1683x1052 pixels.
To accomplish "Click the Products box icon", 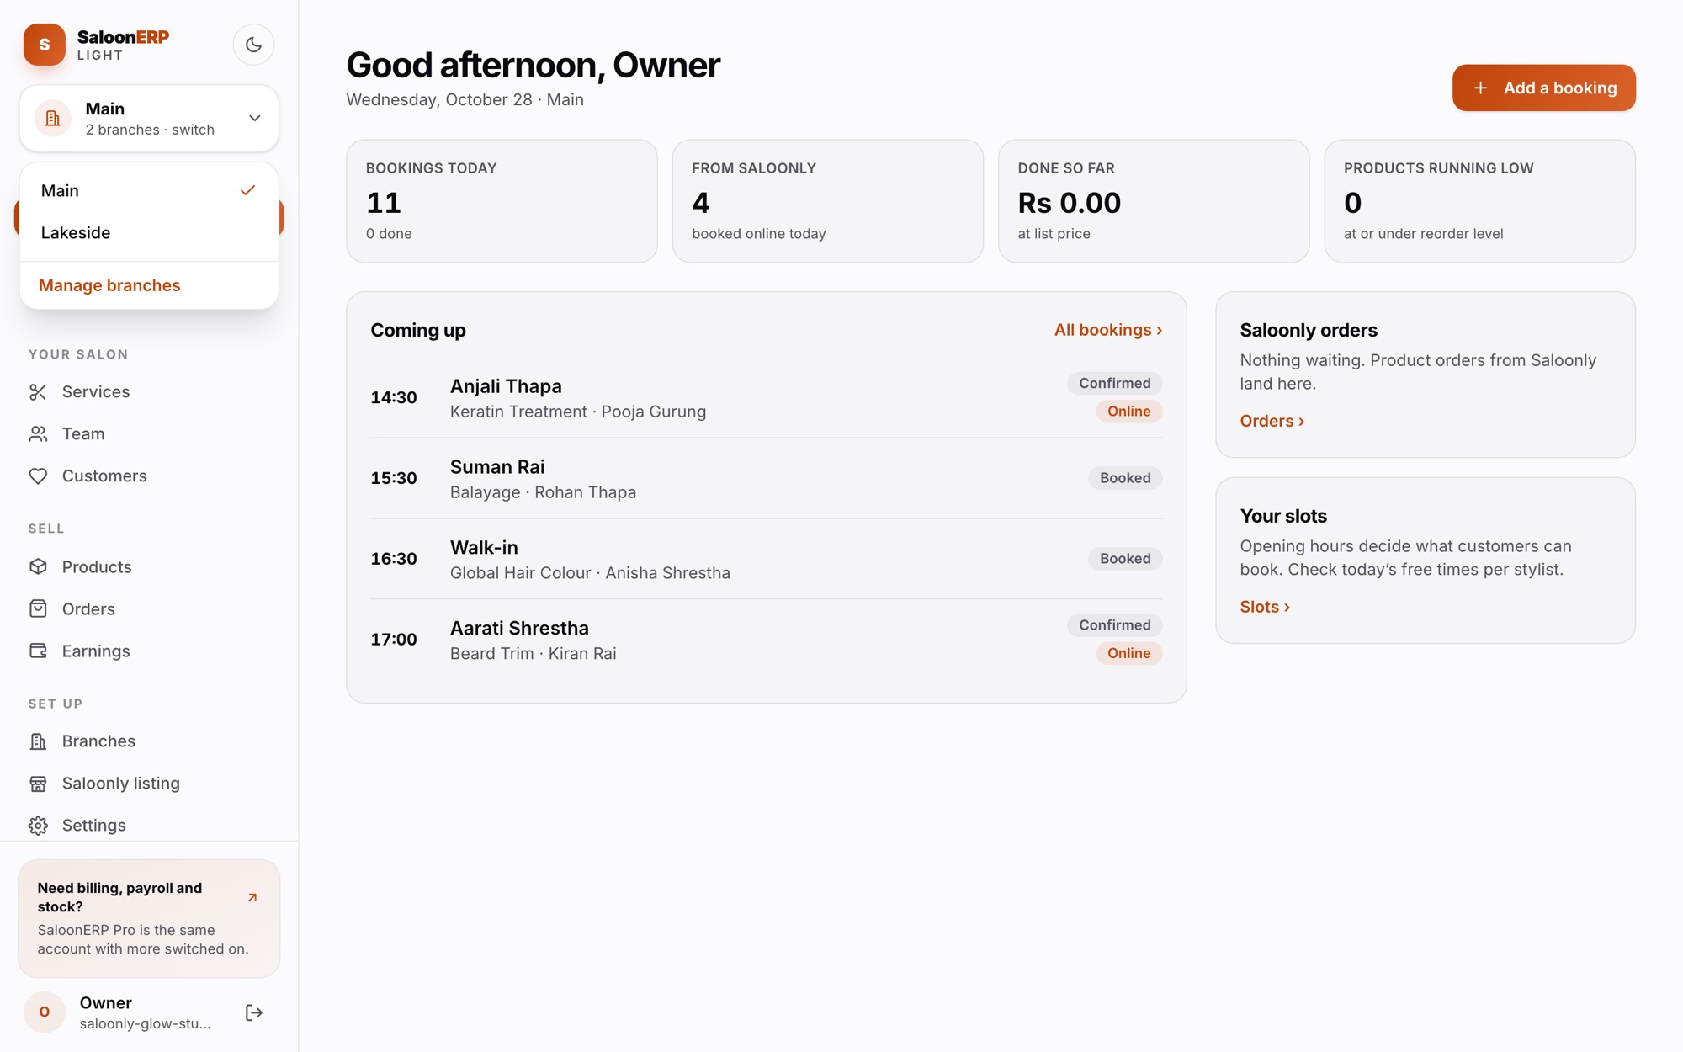I will [x=38, y=567].
